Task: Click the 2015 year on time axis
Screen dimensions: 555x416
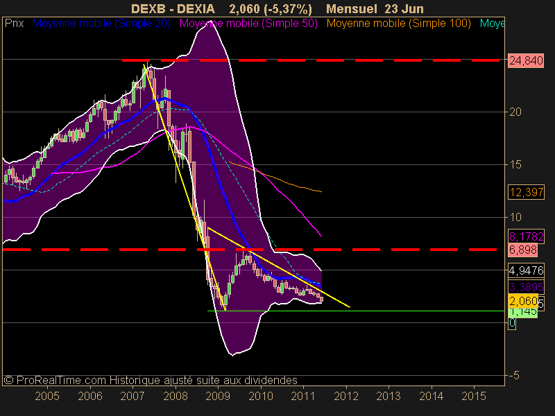Action: 474,396
